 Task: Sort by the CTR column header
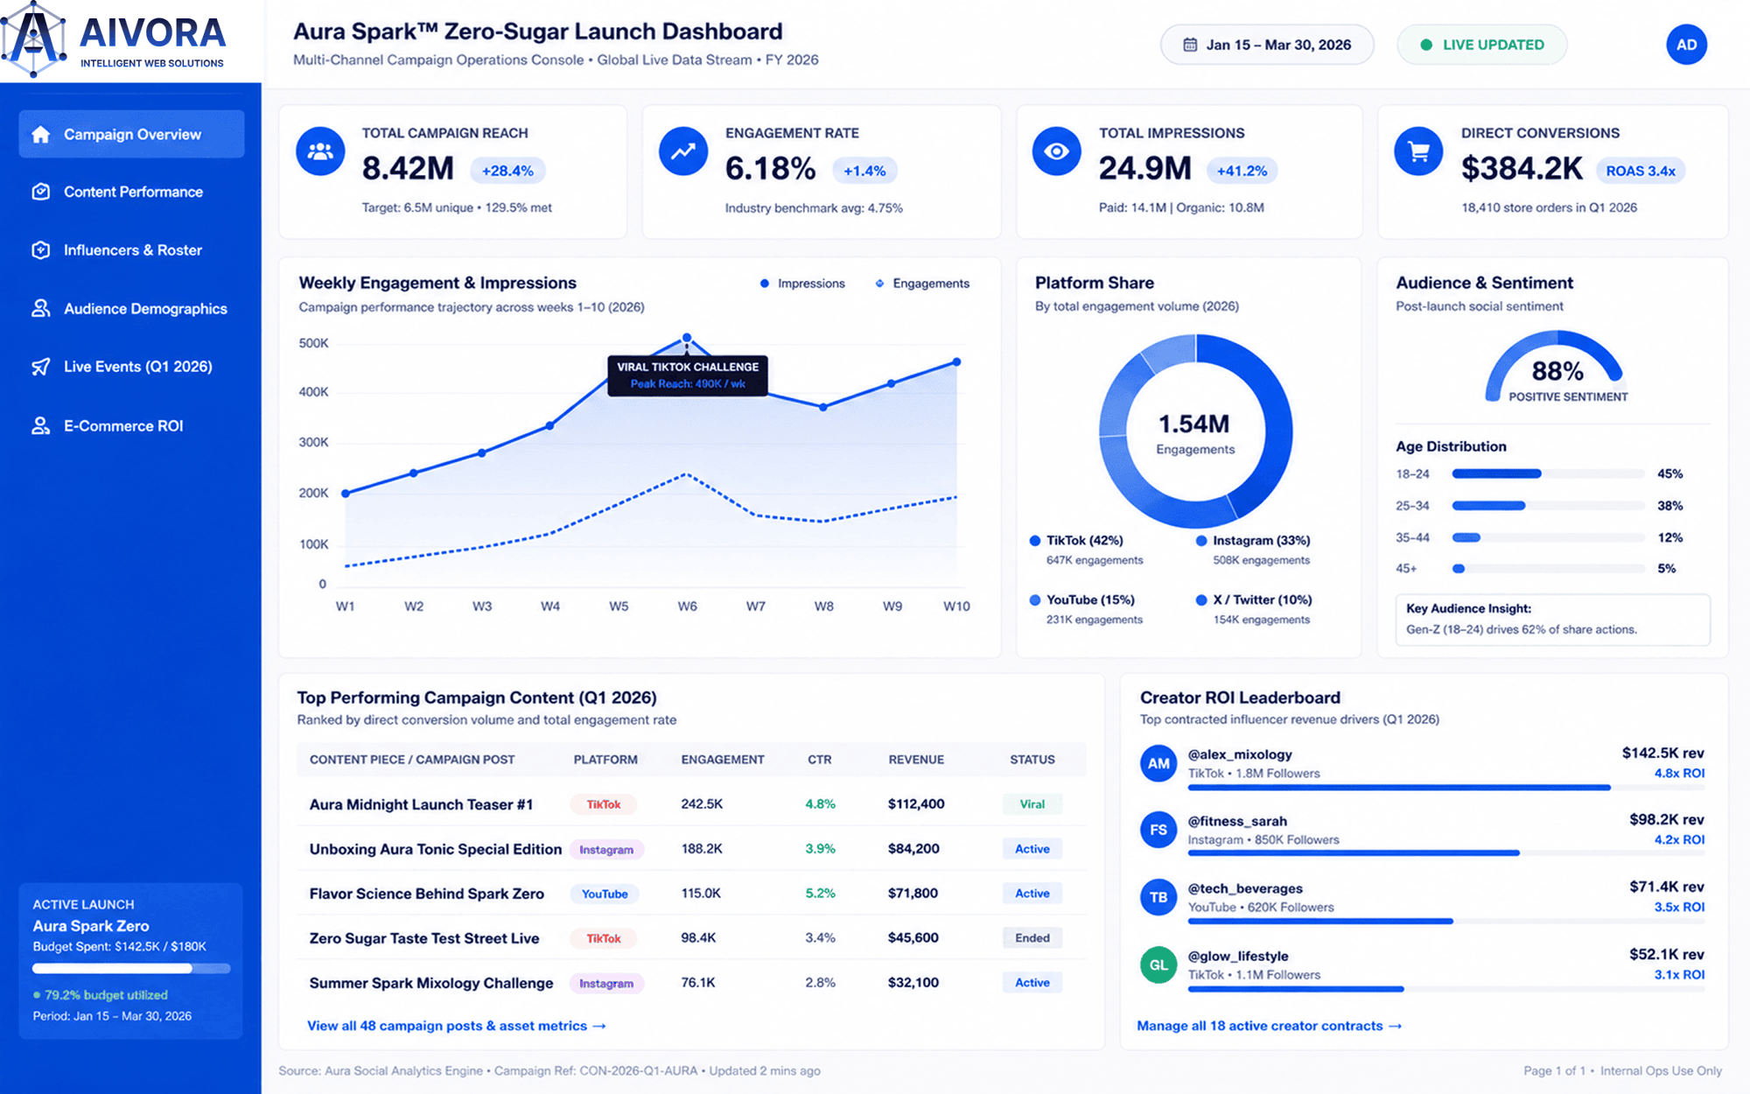(x=820, y=760)
